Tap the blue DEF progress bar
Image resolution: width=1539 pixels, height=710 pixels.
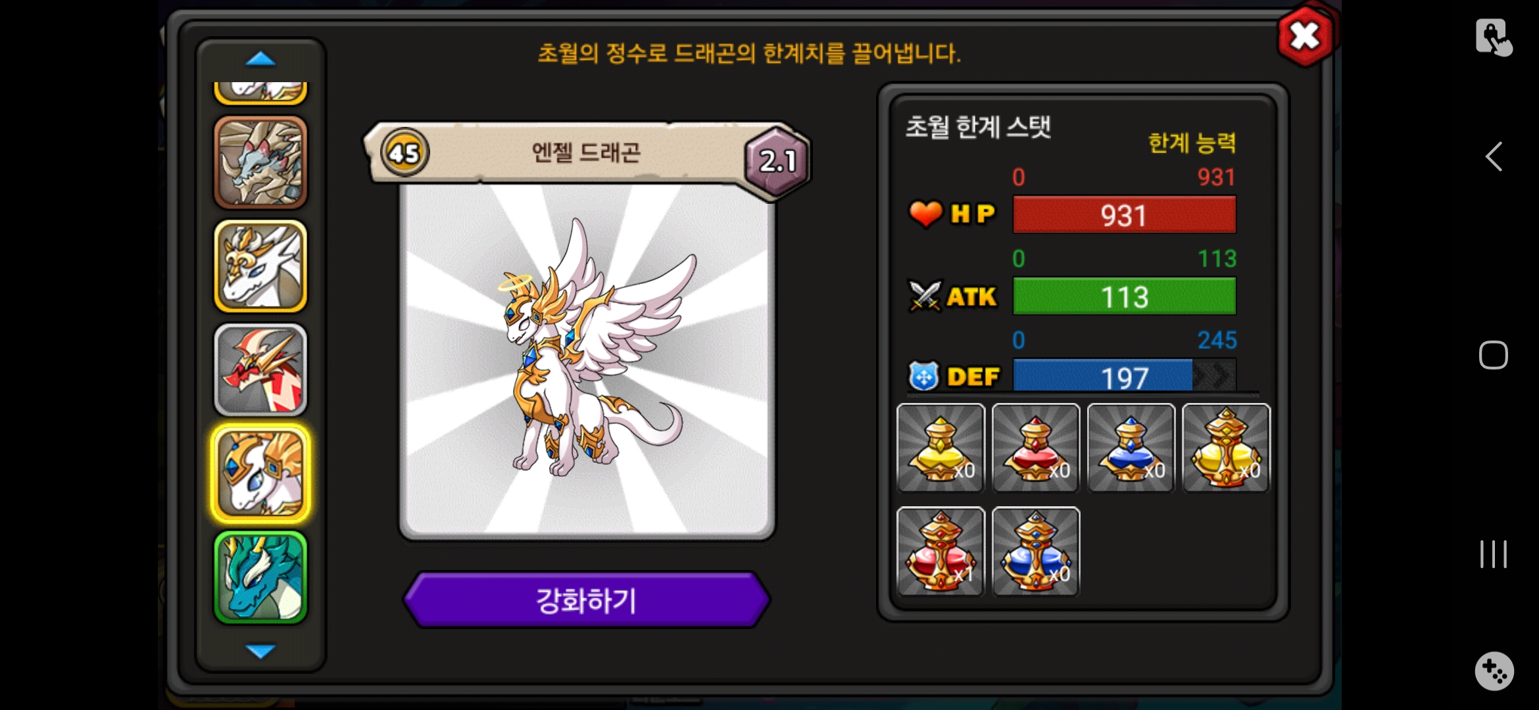click(1124, 376)
